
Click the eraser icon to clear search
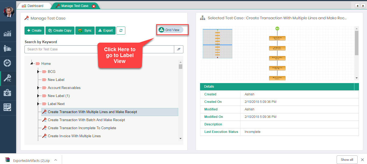[179, 49]
